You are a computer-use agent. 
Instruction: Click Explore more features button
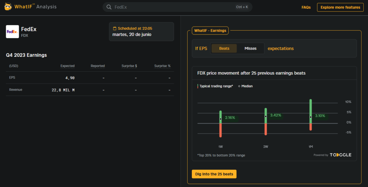(340, 7)
